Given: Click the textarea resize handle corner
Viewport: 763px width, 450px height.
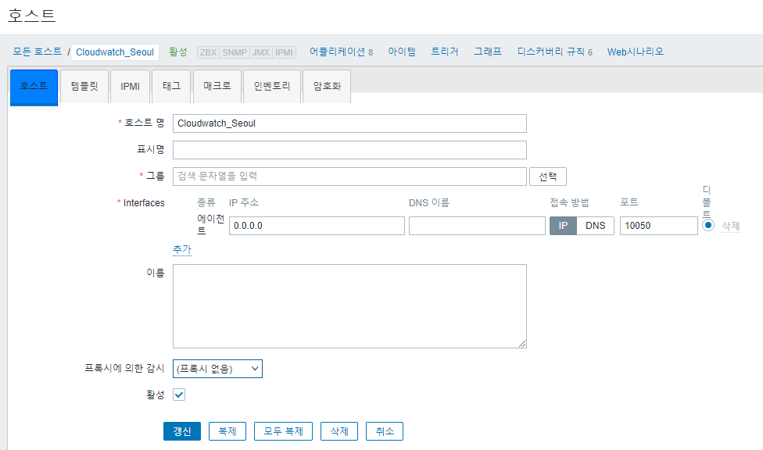Looking at the screenshot, I should tap(522, 344).
